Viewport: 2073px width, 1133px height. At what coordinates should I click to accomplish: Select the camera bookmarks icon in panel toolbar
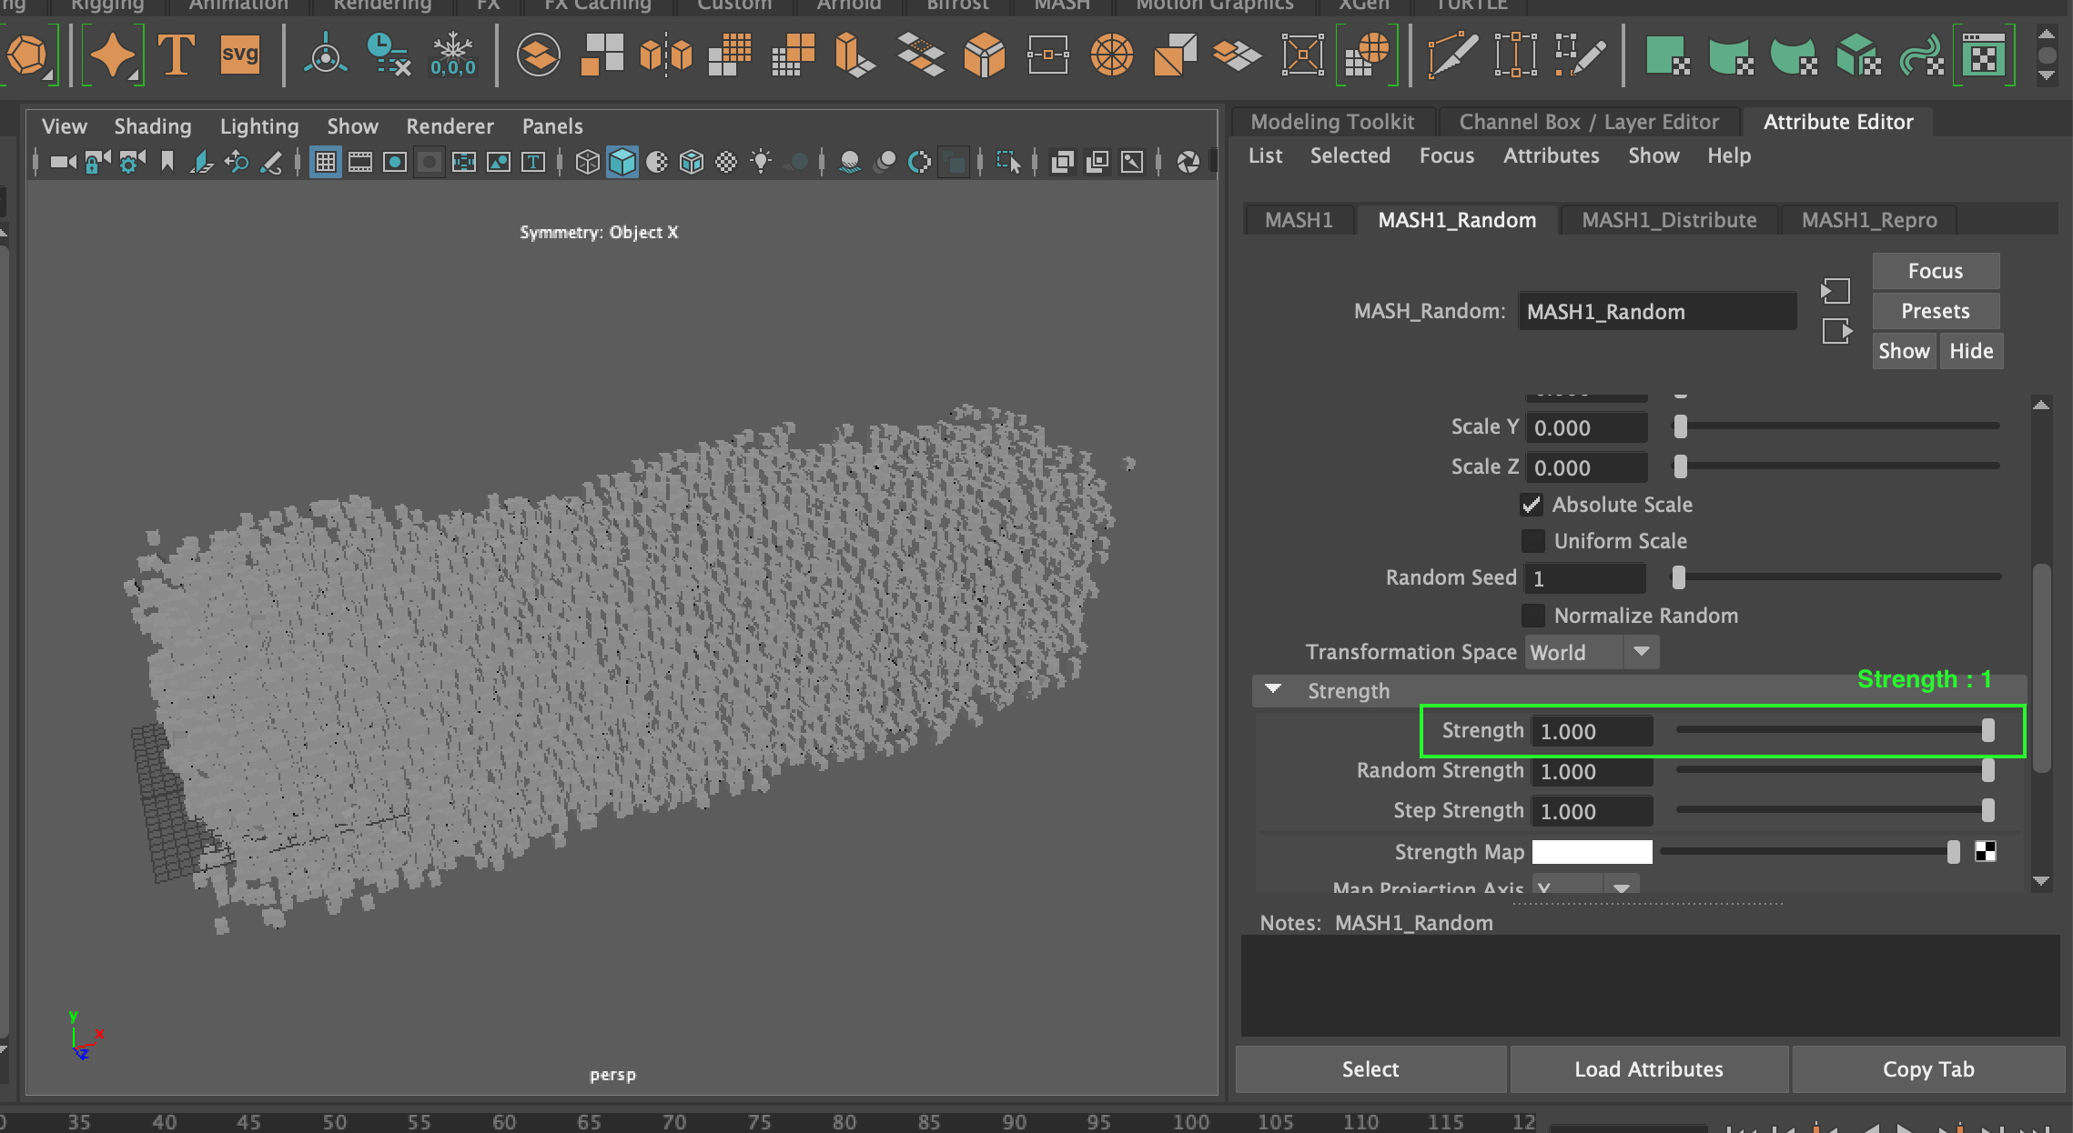(167, 162)
